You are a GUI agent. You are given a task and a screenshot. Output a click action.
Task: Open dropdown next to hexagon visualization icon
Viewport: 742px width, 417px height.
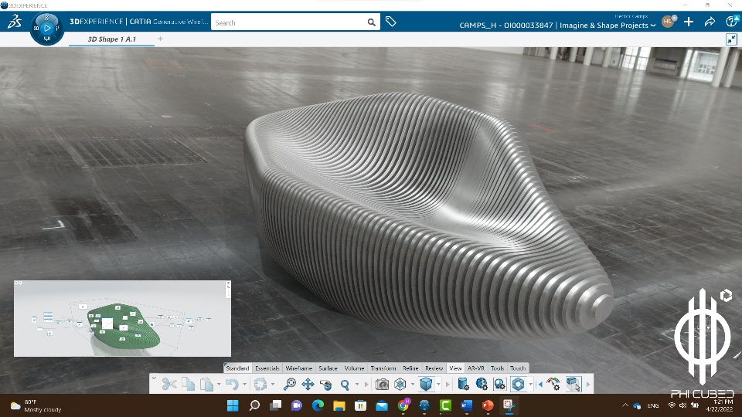click(530, 385)
